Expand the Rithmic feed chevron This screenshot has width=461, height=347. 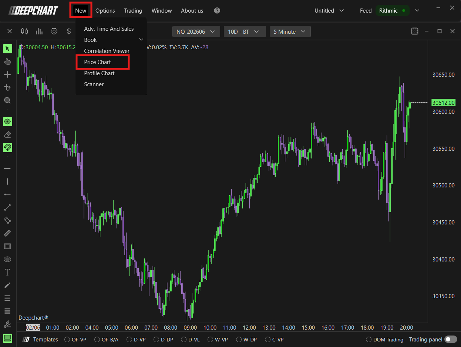[x=417, y=11]
